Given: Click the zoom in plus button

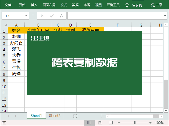Looking at the screenshot, I should (x=150, y=123).
